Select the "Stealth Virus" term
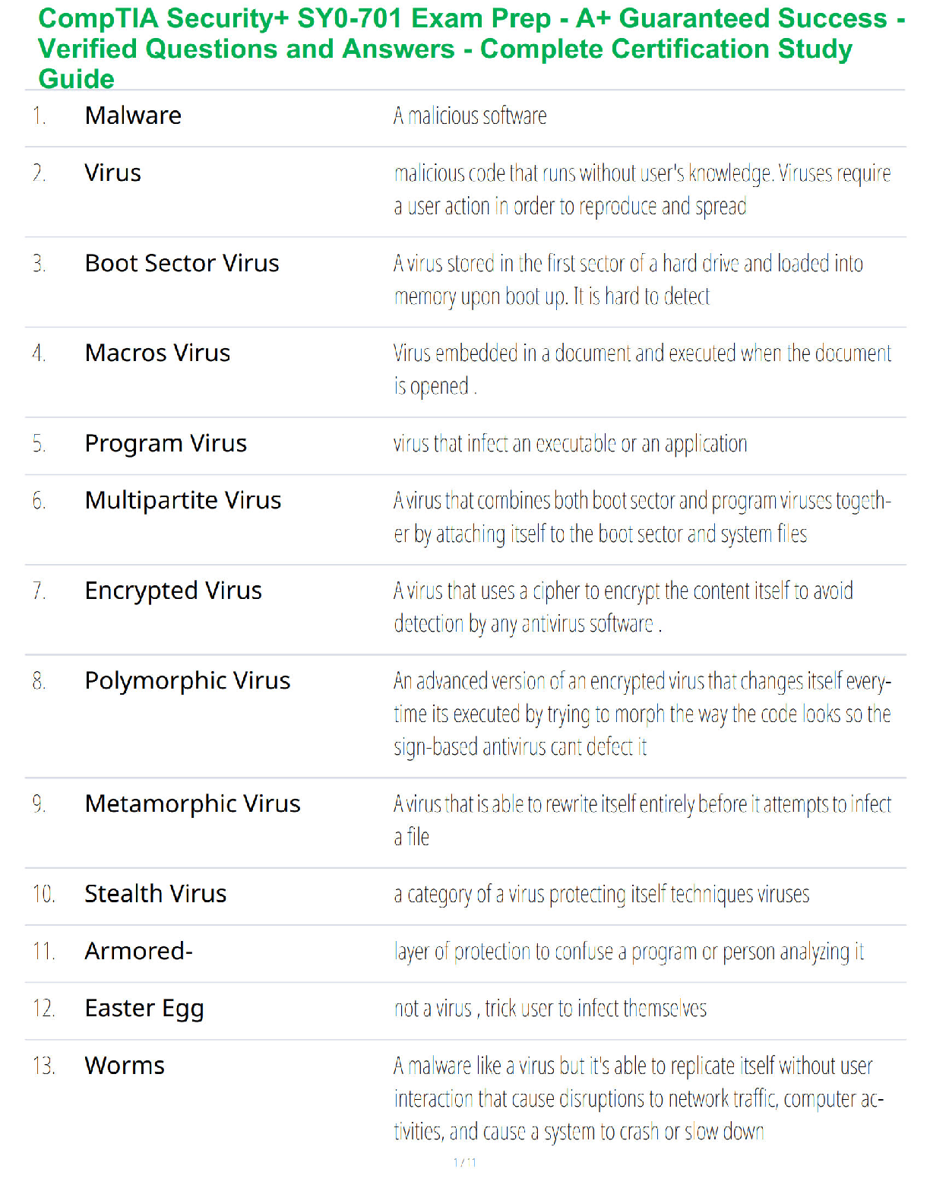 155,894
